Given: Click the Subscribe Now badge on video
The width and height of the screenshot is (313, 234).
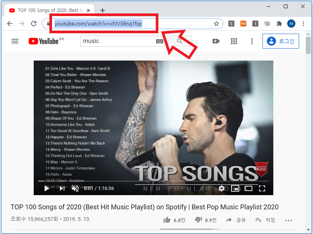Looking at the screenshot, I should (261, 169).
